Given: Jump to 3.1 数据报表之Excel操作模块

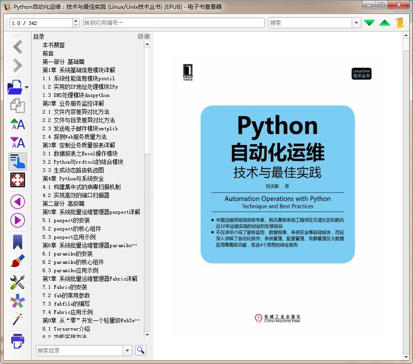Looking at the screenshot, I should click(80, 153).
